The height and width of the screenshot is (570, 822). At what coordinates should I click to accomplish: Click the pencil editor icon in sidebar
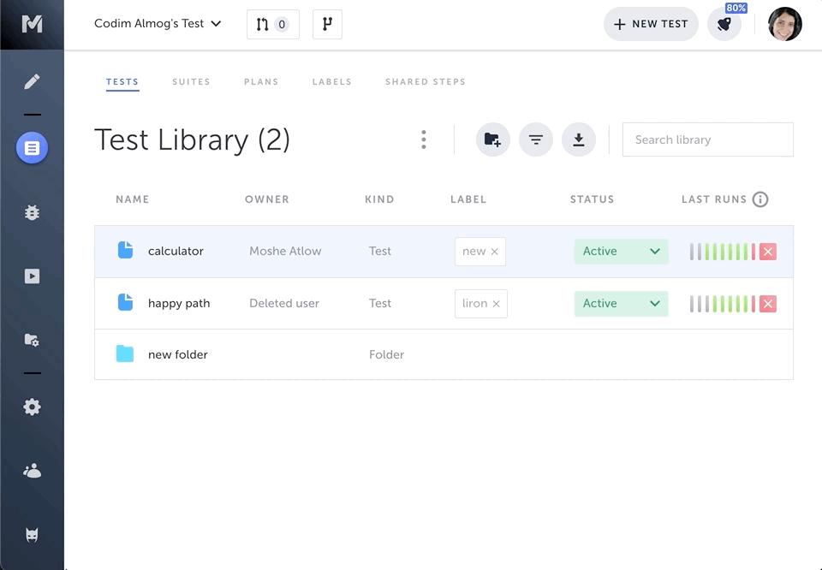(x=32, y=82)
